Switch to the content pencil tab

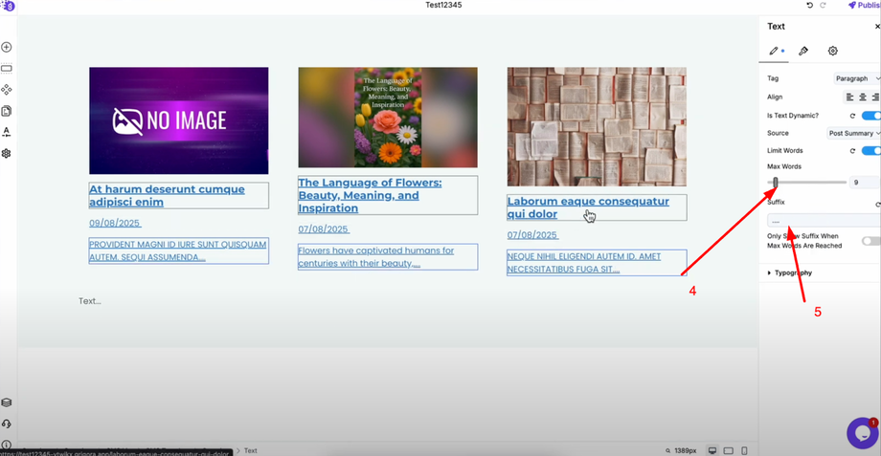tap(775, 51)
